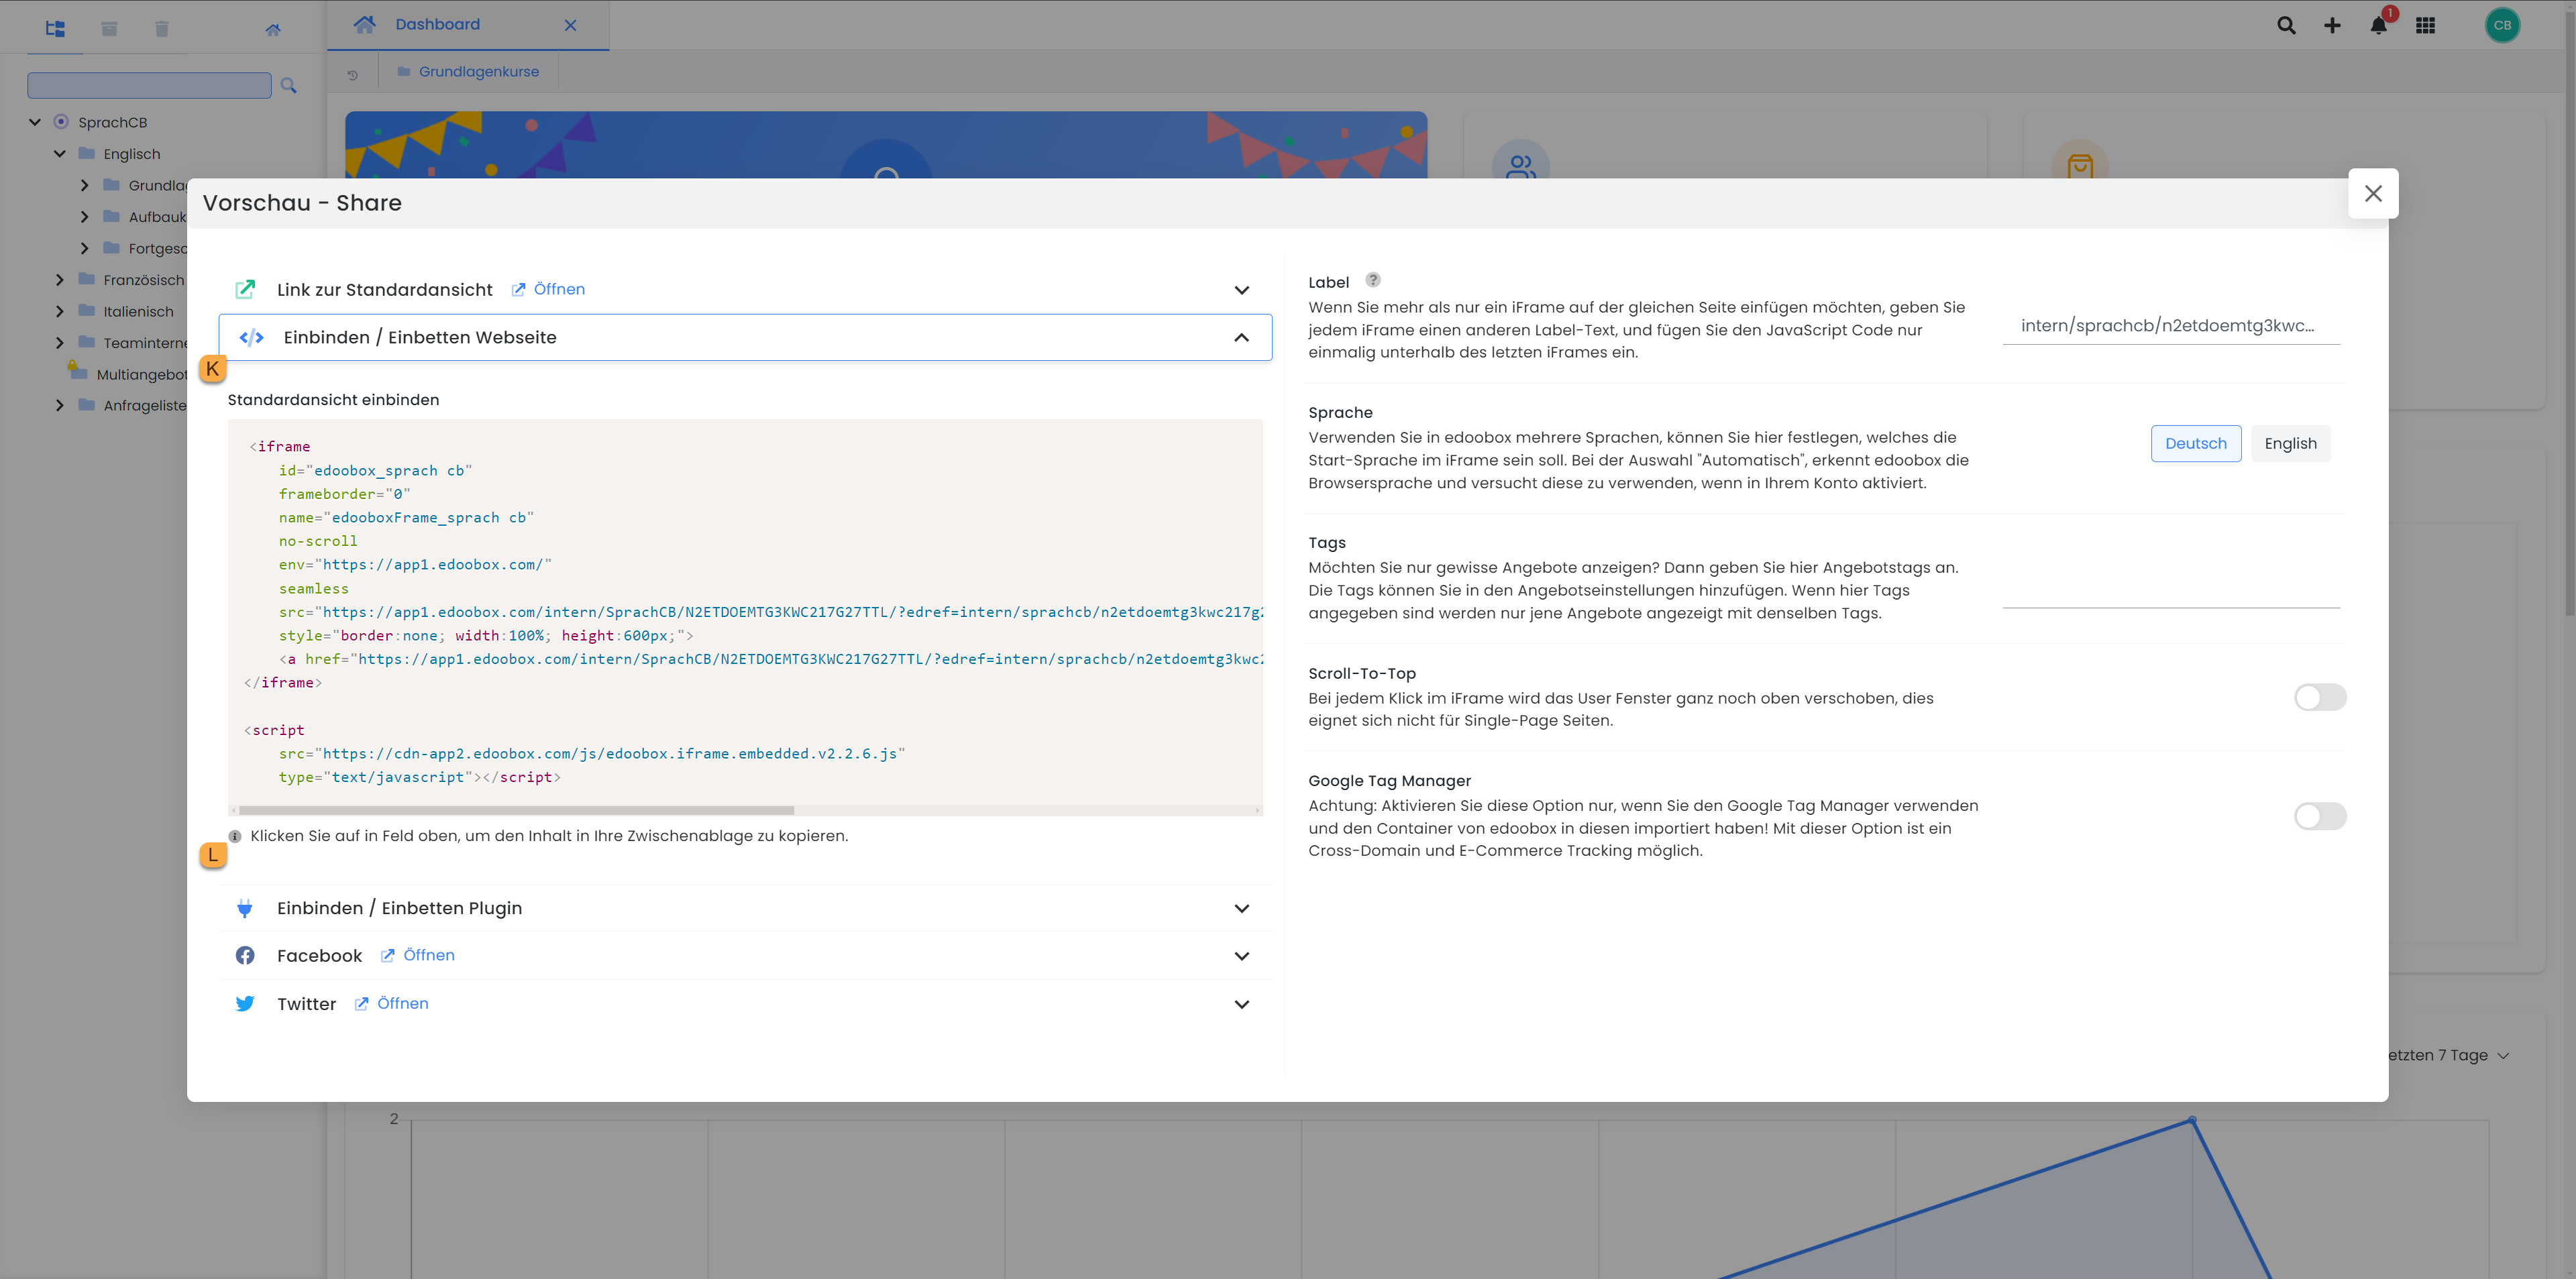Open the apps grid menu icon
The width and height of the screenshot is (2576, 1279).
(2425, 26)
